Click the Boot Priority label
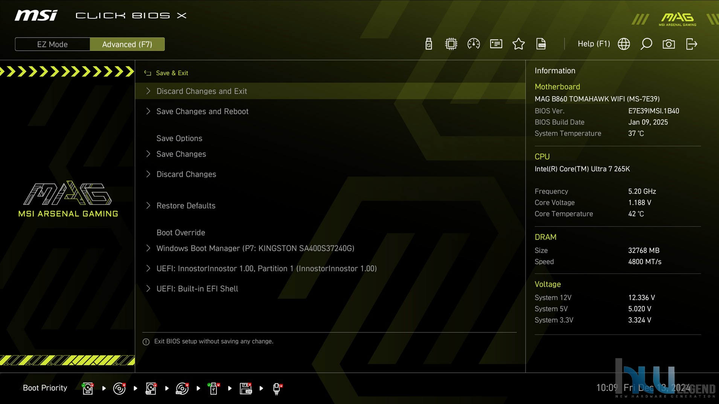The height and width of the screenshot is (404, 719). [x=45, y=388]
